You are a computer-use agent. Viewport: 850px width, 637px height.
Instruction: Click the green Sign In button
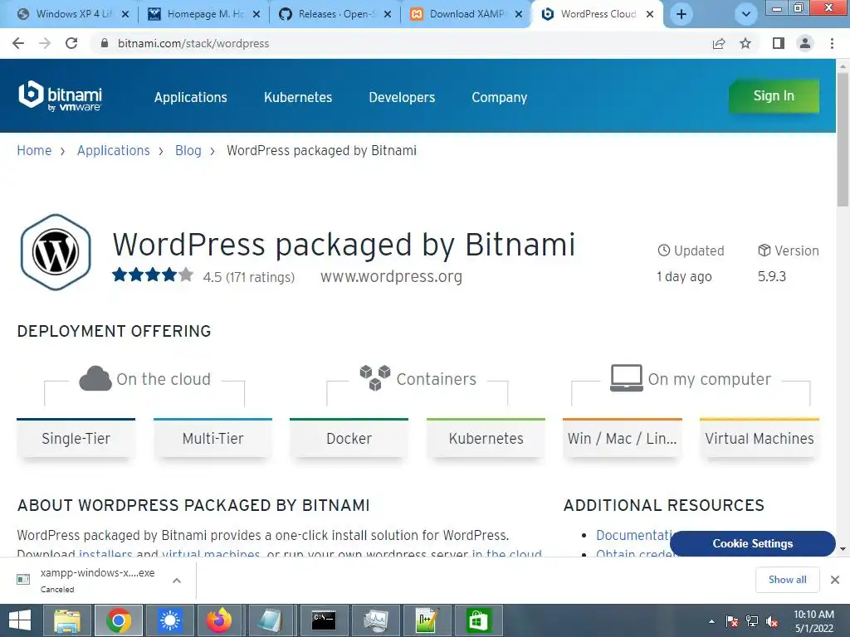(x=774, y=96)
